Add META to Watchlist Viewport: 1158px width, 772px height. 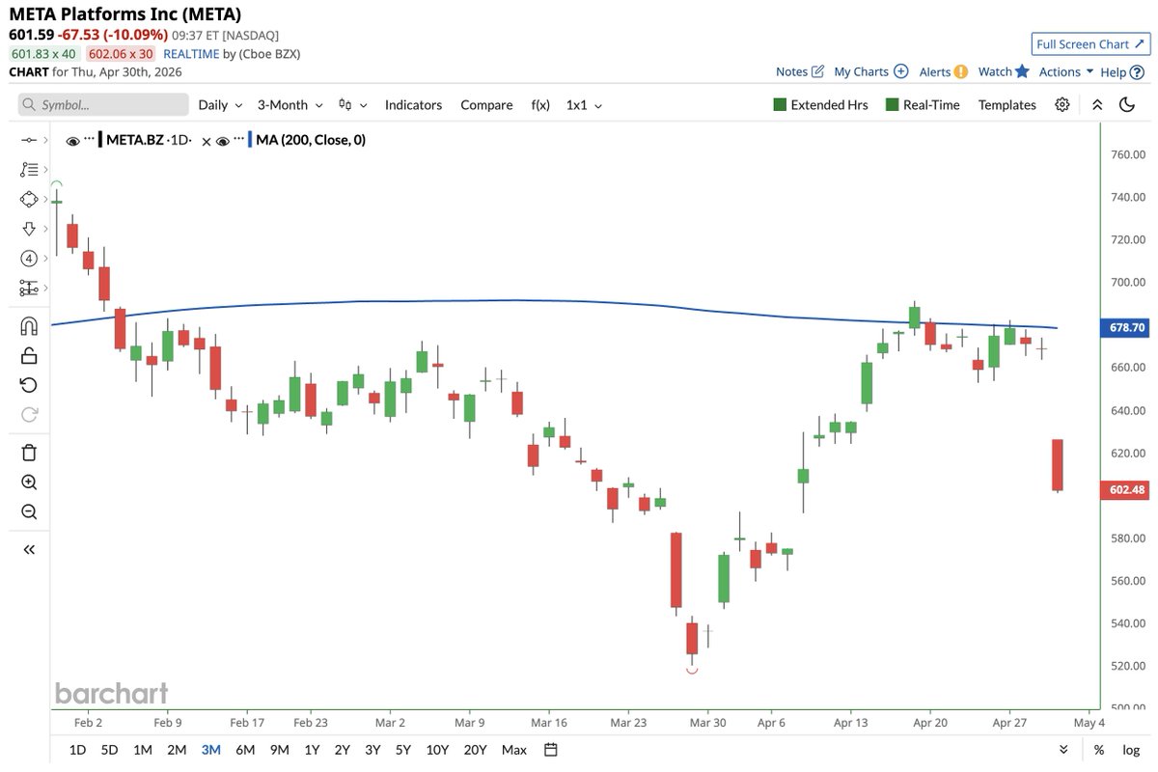point(1004,71)
